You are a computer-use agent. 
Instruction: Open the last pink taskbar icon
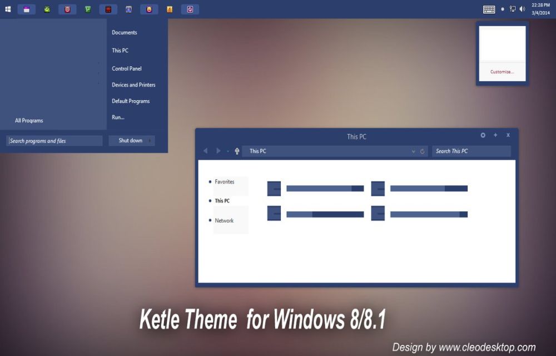190,9
